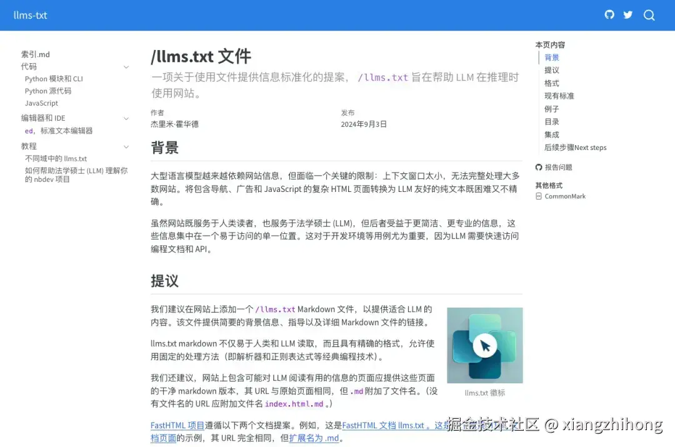Open the Twitter icon in header

[628, 14]
